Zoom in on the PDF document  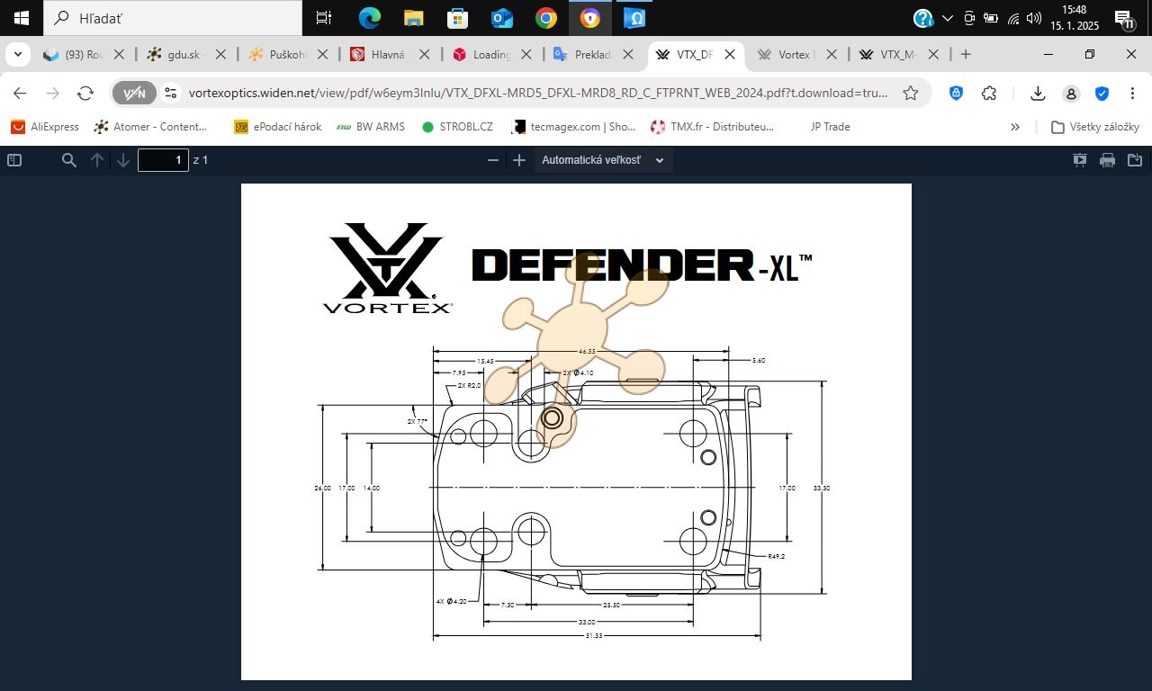pos(519,160)
